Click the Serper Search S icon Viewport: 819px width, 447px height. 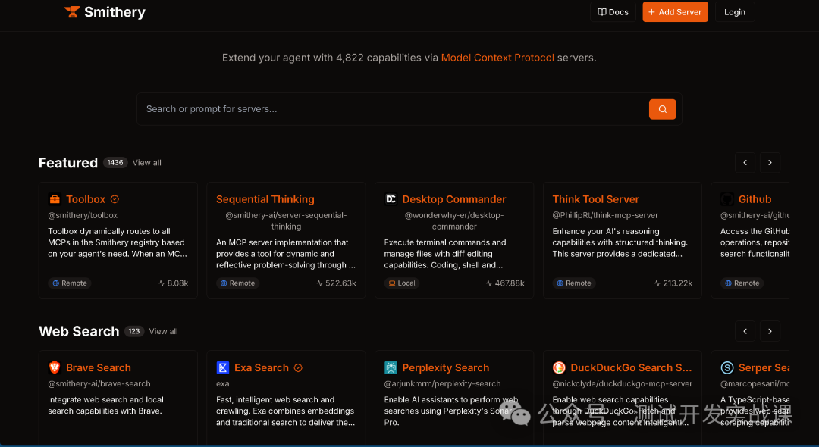tap(727, 367)
